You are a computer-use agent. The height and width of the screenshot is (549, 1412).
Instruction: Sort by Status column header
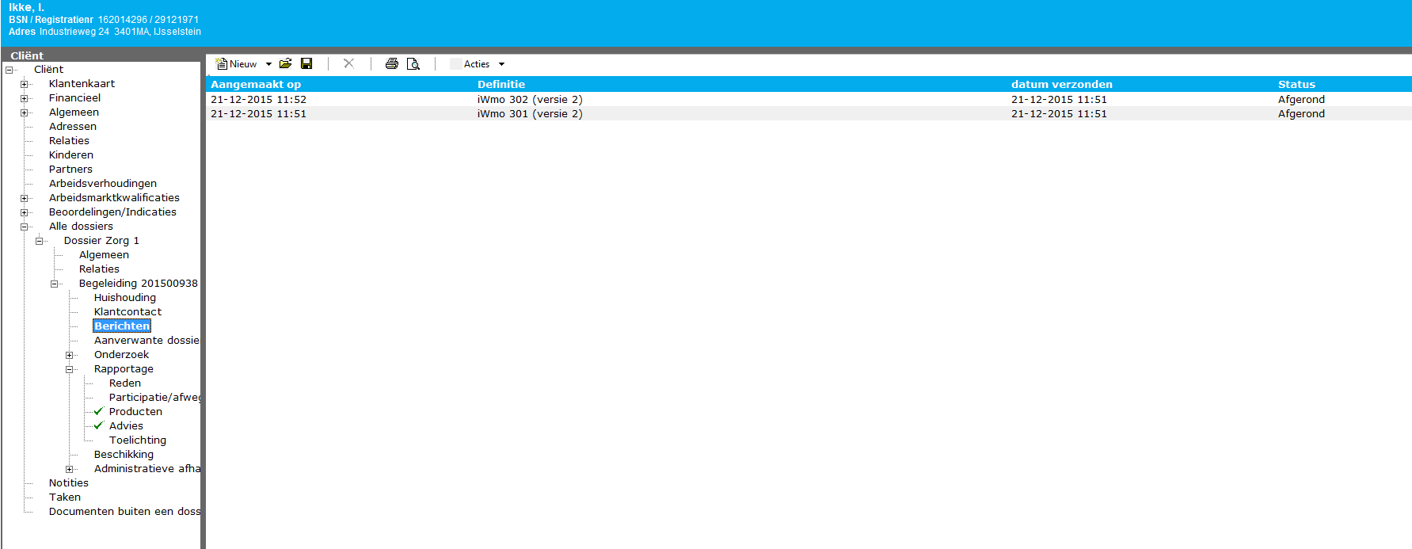coord(1296,85)
